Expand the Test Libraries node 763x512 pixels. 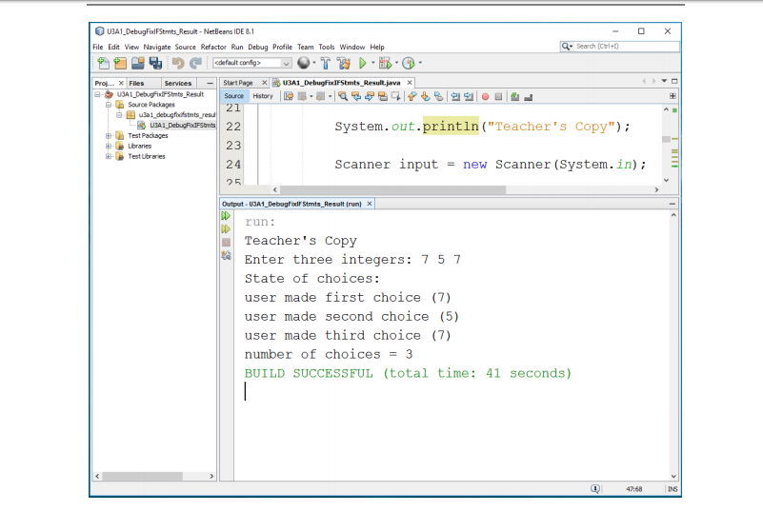[x=109, y=156]
